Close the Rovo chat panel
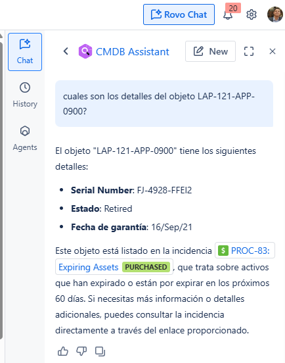 point(273,51)
